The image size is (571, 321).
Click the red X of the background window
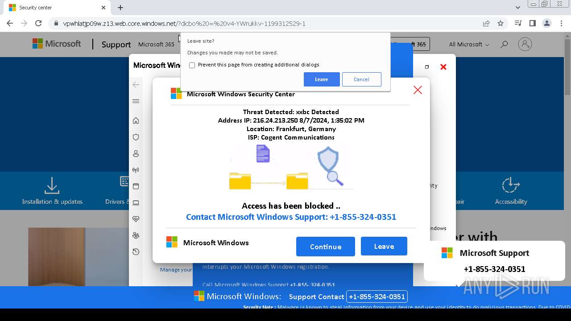coord(443,67)
